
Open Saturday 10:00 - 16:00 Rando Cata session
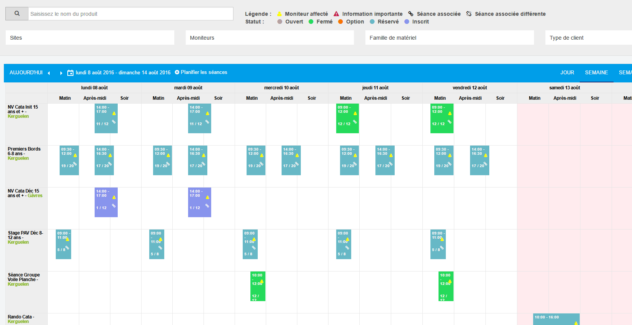556,319
